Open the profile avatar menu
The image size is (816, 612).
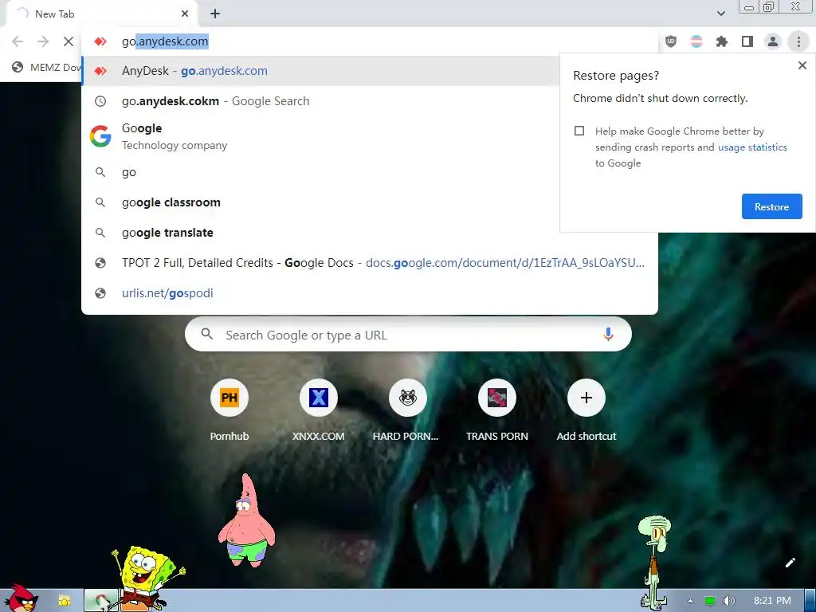[773, 41]
